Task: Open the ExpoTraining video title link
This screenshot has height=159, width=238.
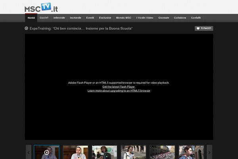Action: coord(81,29)
